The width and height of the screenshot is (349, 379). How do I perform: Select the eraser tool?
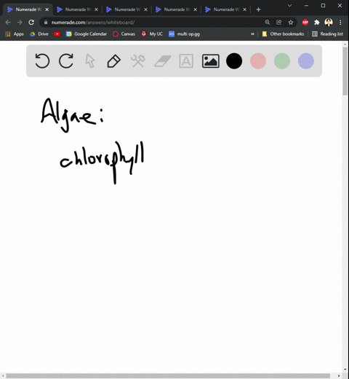click(x=163, y=61)
